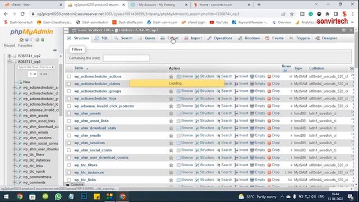Expand wp_comments tree node

pos(15,182)
